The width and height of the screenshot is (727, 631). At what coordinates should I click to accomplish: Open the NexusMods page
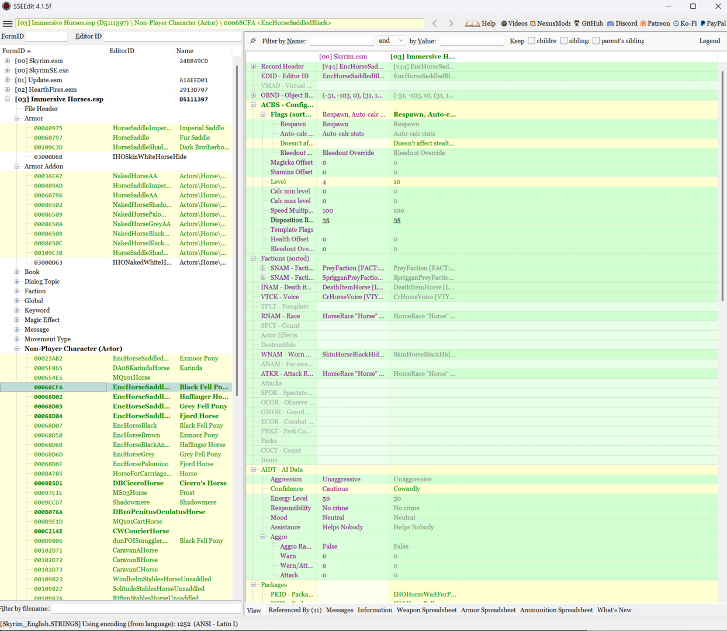pos(551,23)
